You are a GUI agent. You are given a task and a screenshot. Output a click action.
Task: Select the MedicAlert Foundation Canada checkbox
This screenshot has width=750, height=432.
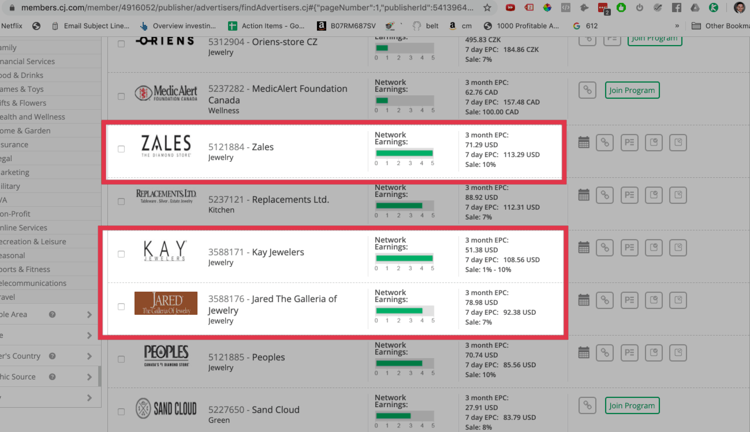pyautogui.click(x=121, y=96)
